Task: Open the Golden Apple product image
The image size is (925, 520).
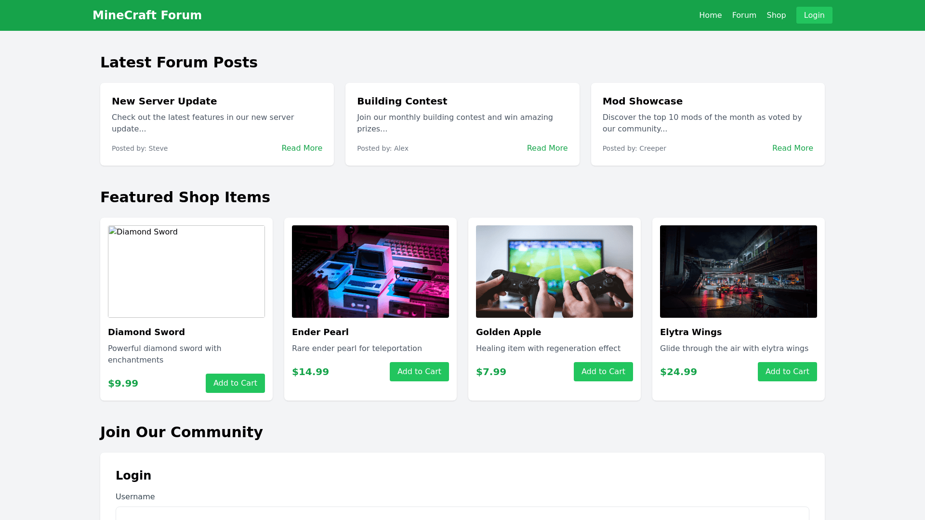Action: click(554, 272)
